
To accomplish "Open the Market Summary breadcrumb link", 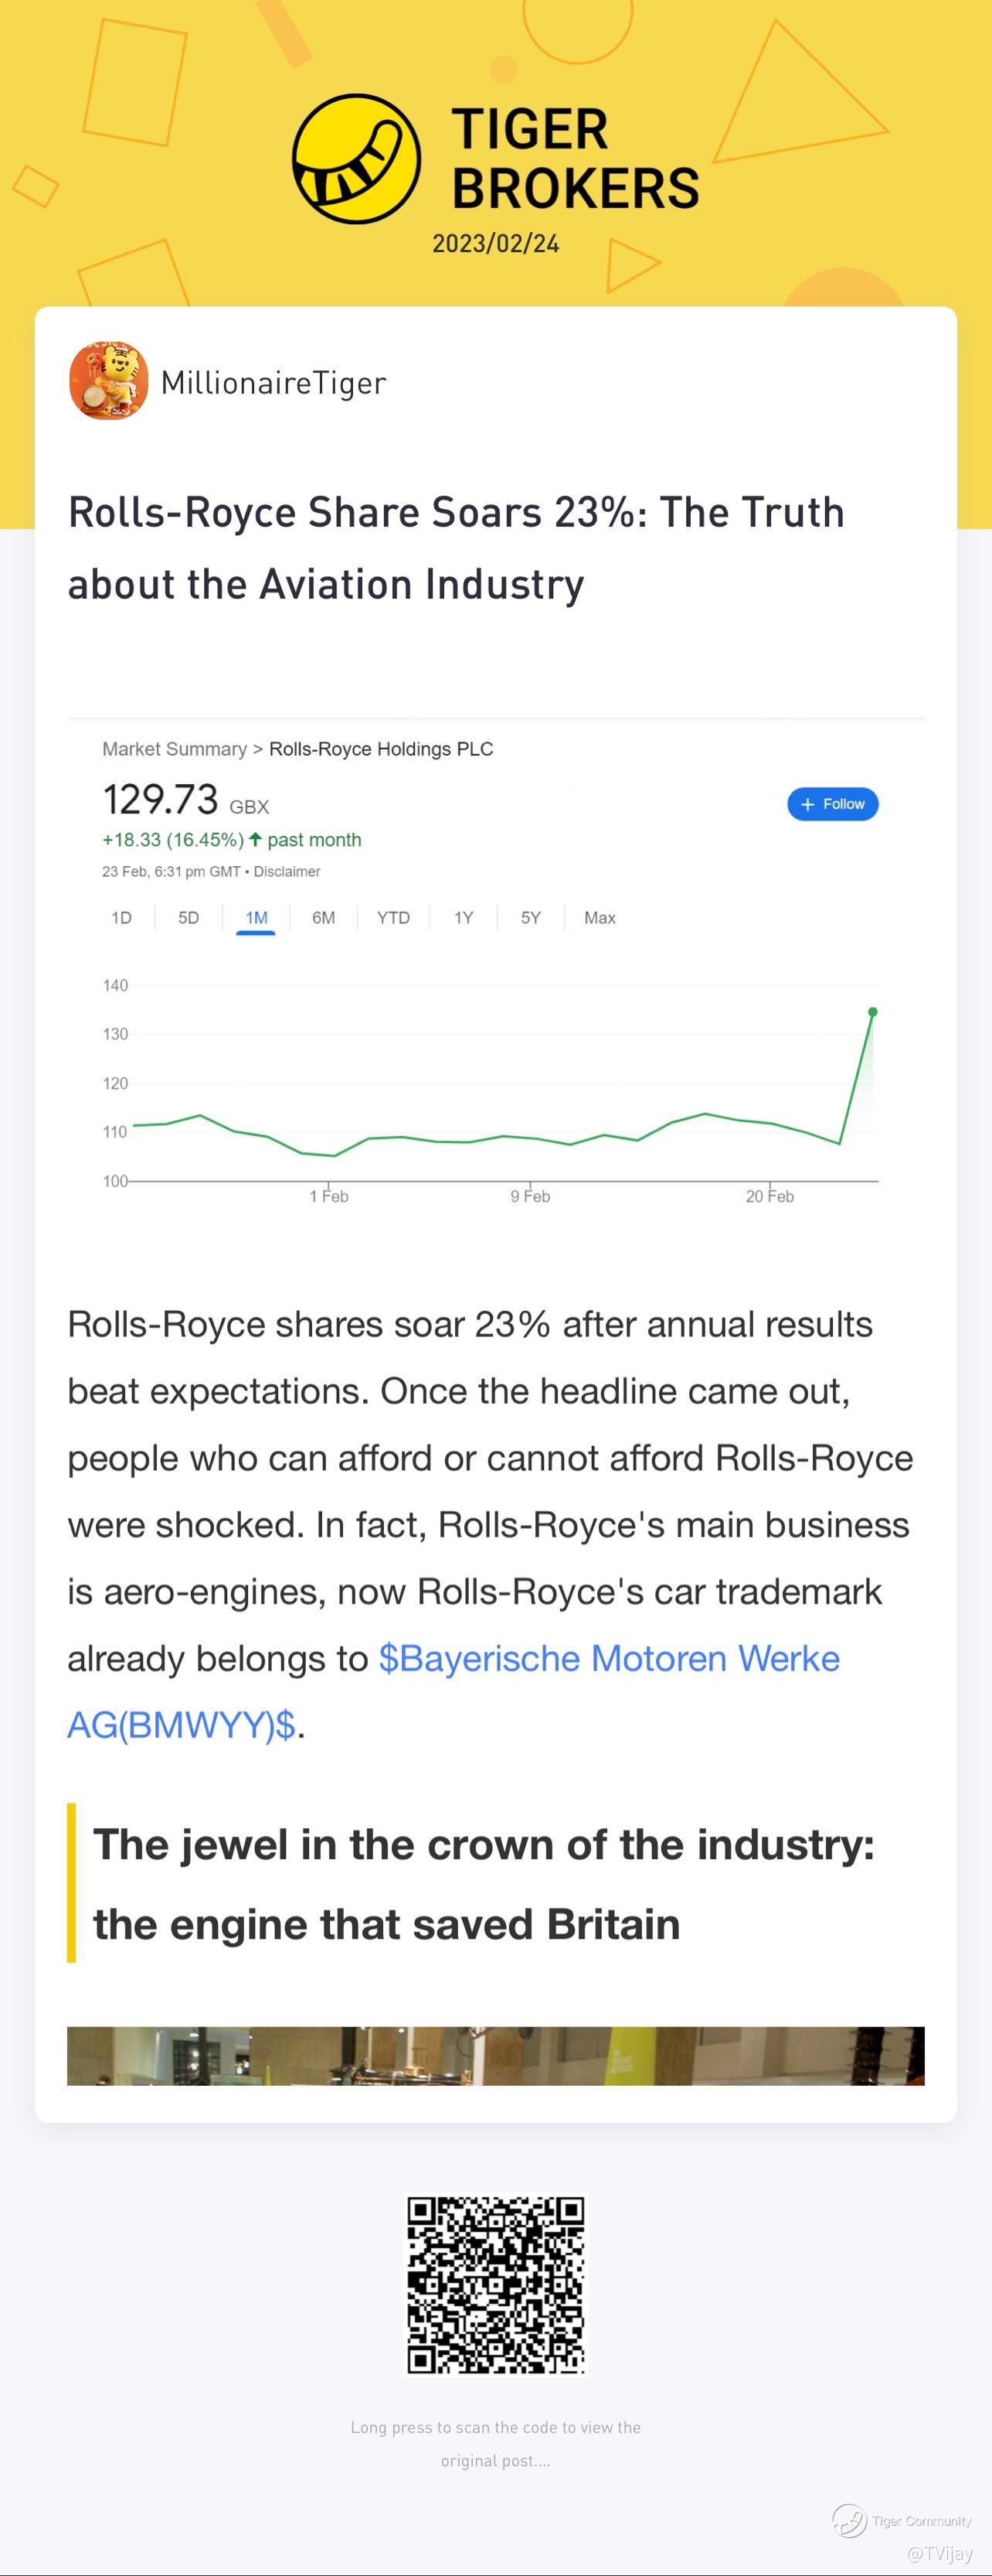I will point(174,749).
